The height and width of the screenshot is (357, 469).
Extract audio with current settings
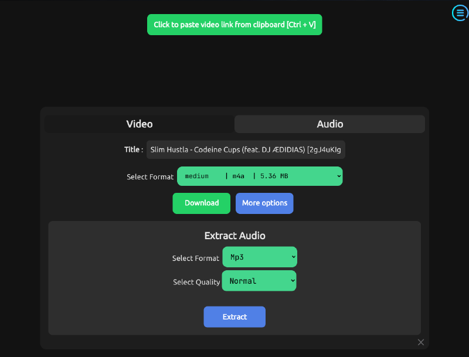[x=235, y=317]
